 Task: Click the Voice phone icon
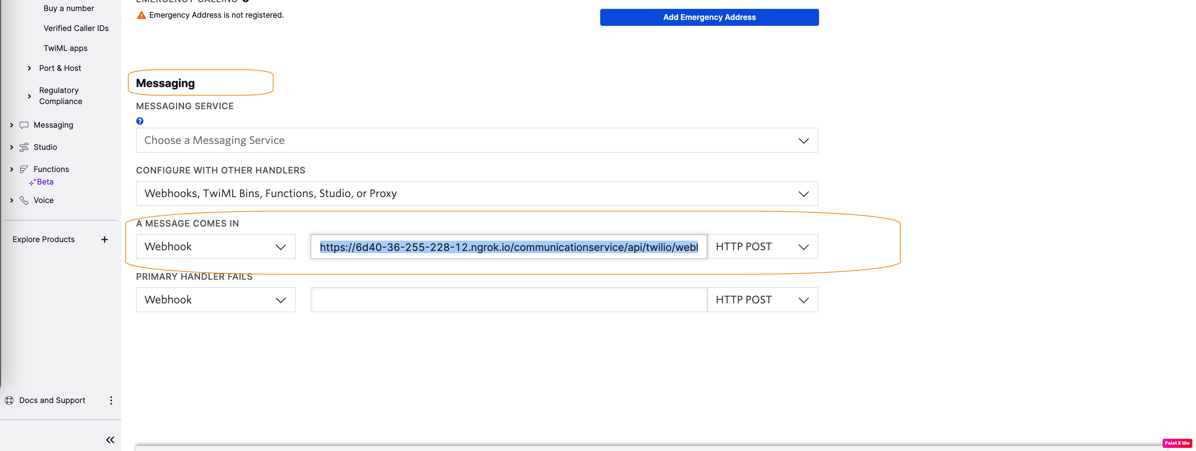pyautogui.click(x=24, y=200)
